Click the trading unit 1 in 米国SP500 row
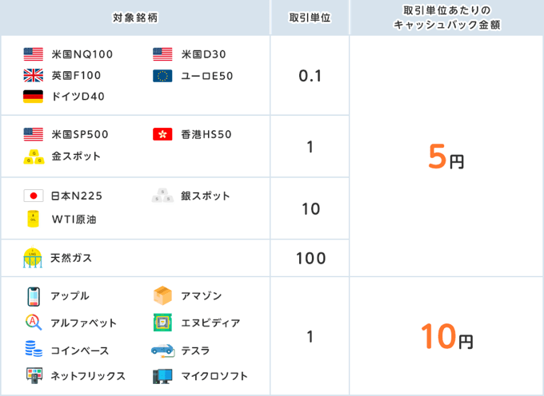544x396 pixels. 310,147
